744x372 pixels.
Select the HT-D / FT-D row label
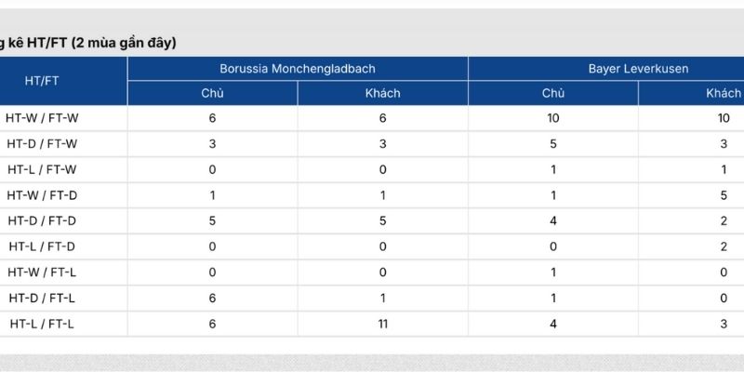click(43, 221)
